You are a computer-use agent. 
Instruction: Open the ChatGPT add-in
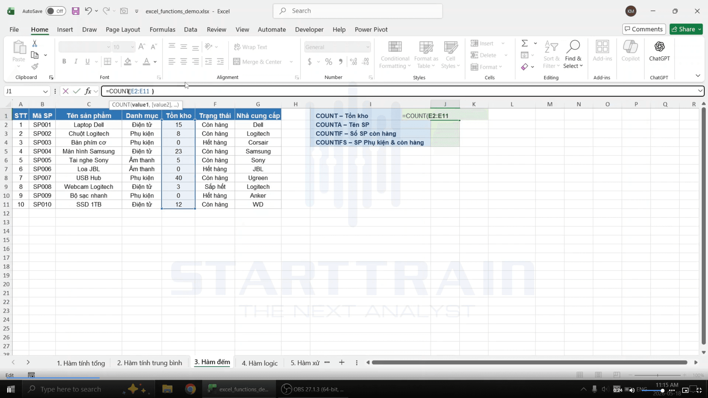tap(659, 51)
